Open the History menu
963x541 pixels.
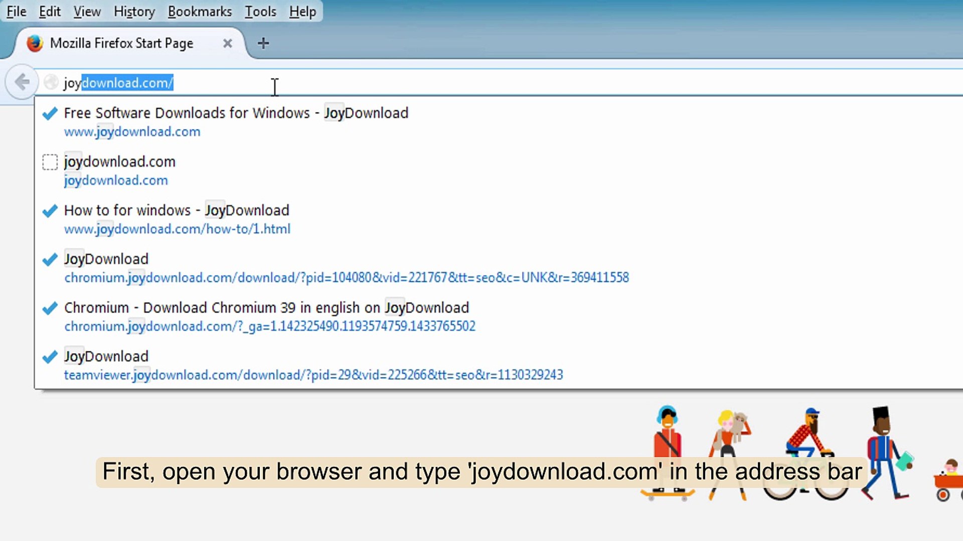point(134,11)
